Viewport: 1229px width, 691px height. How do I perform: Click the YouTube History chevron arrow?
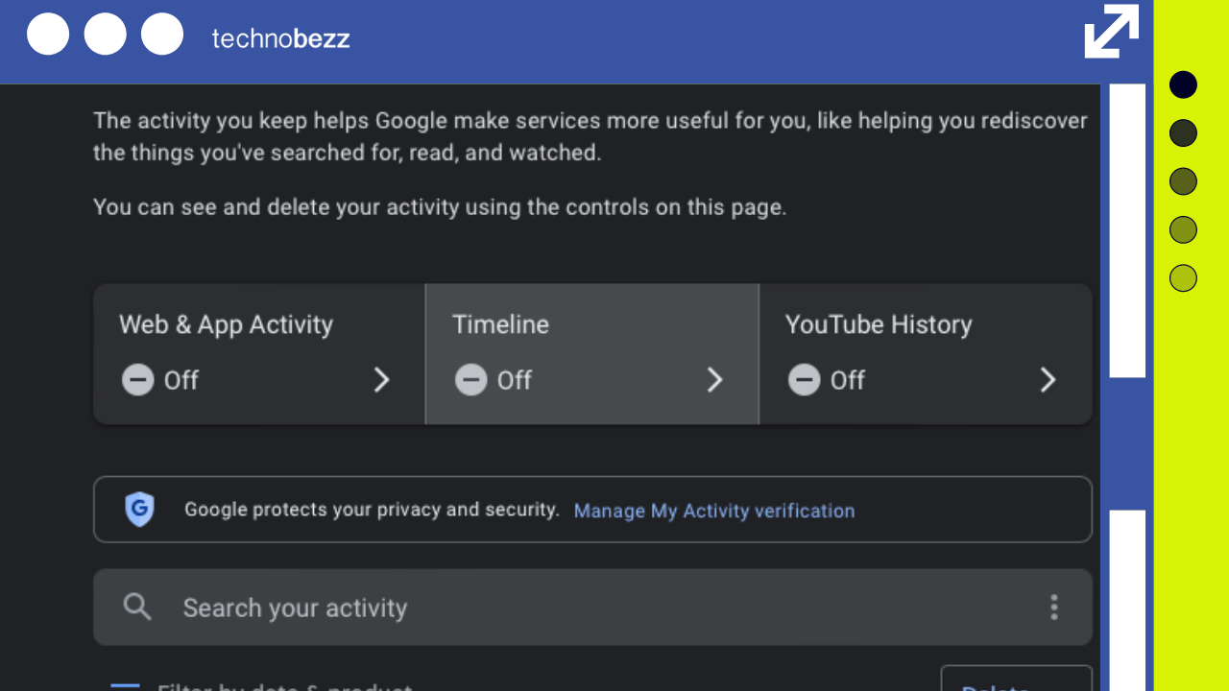click(1048, 381)
